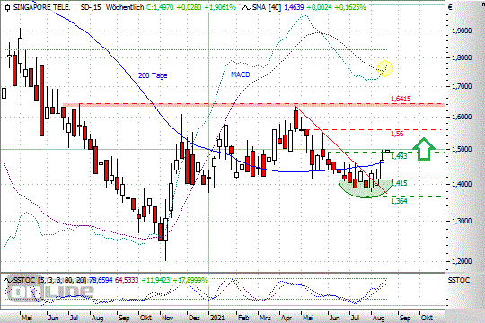Click the 'Apr' month on time axis
Image resolution: width=485 pixels, height=323 pixels.
pyautogui.click(x=287, y=318)
